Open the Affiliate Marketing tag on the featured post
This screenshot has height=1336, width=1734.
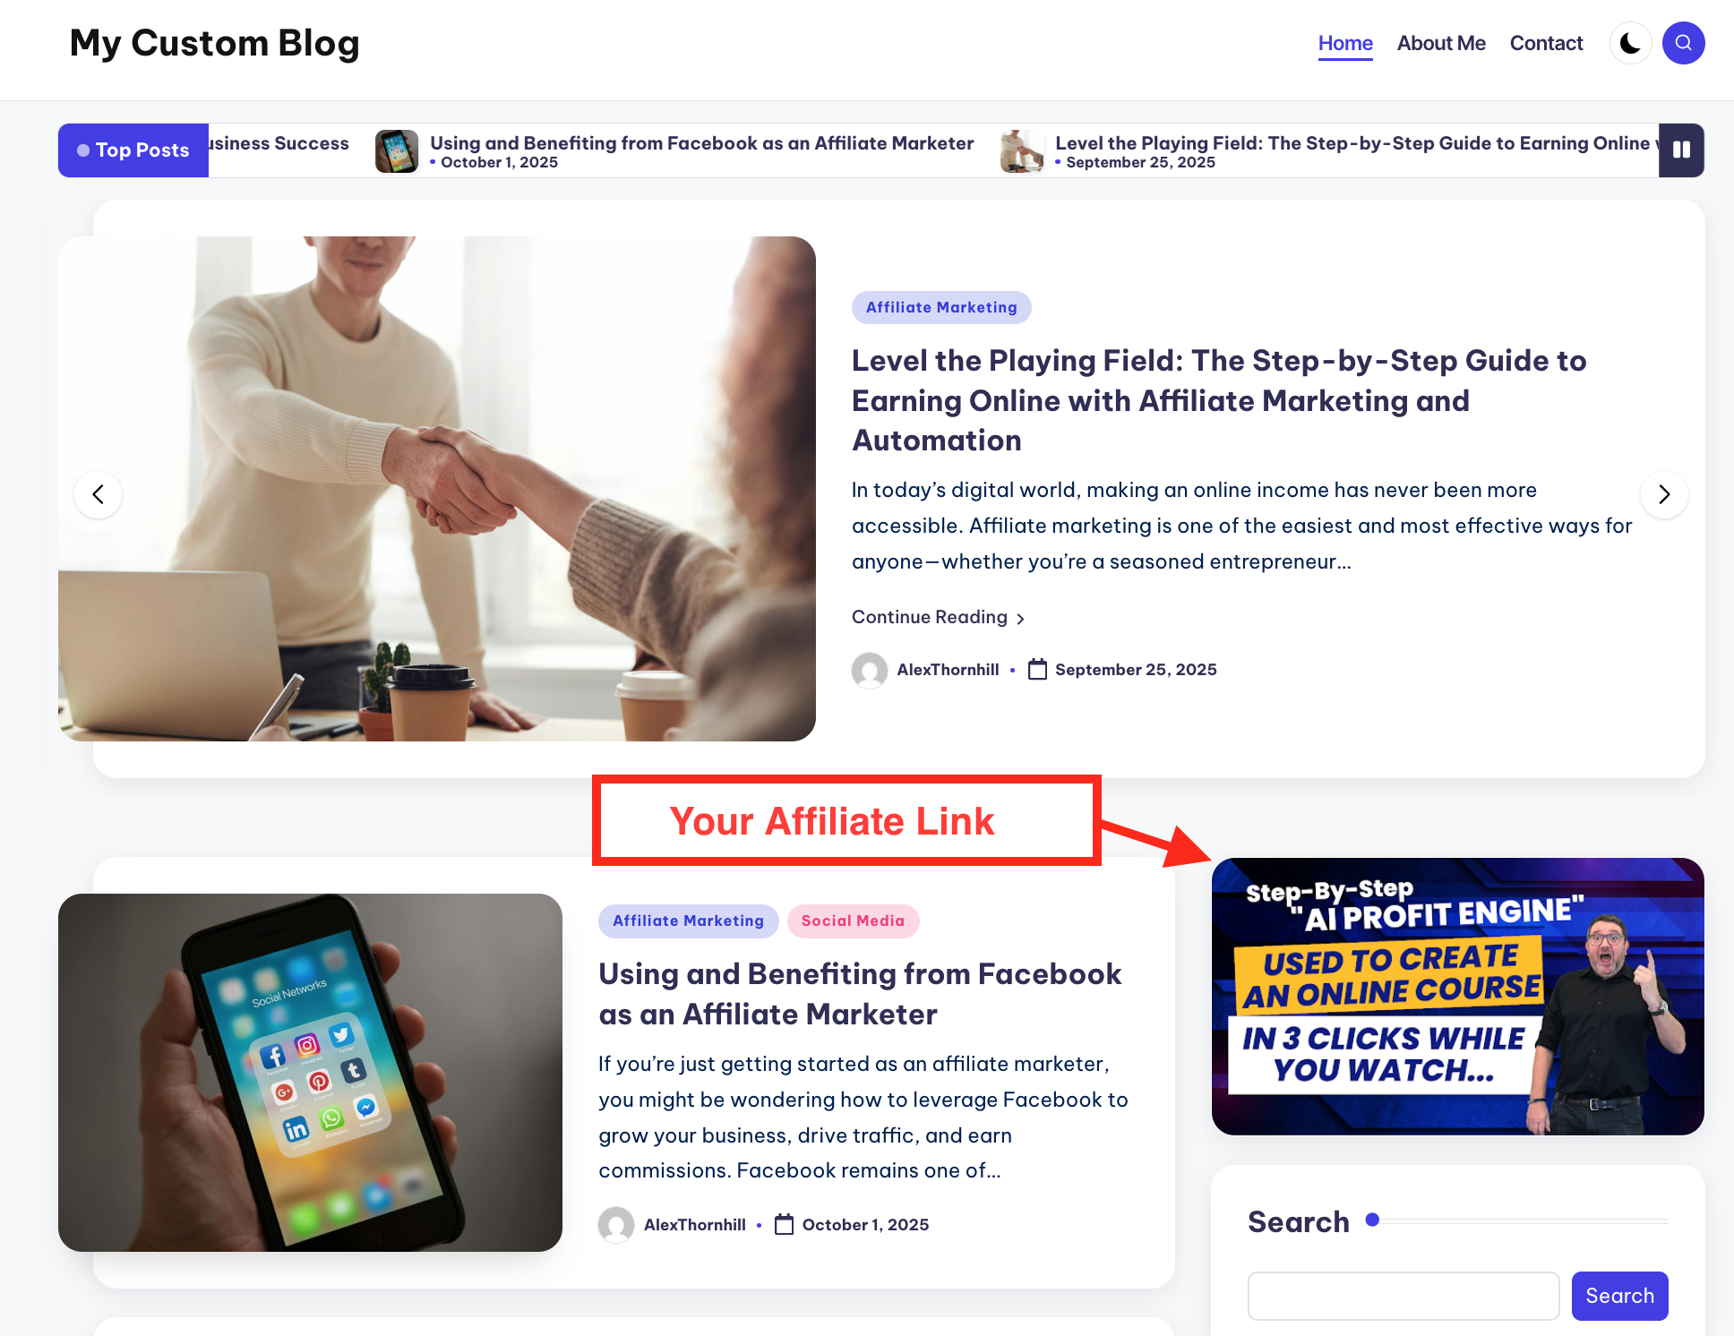(941, 307)
